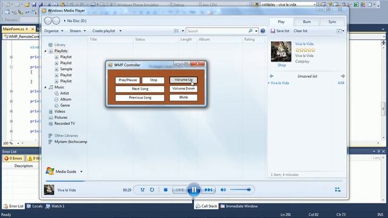
Task: Collapse the Playlists node
Action: tap(45, 51)
